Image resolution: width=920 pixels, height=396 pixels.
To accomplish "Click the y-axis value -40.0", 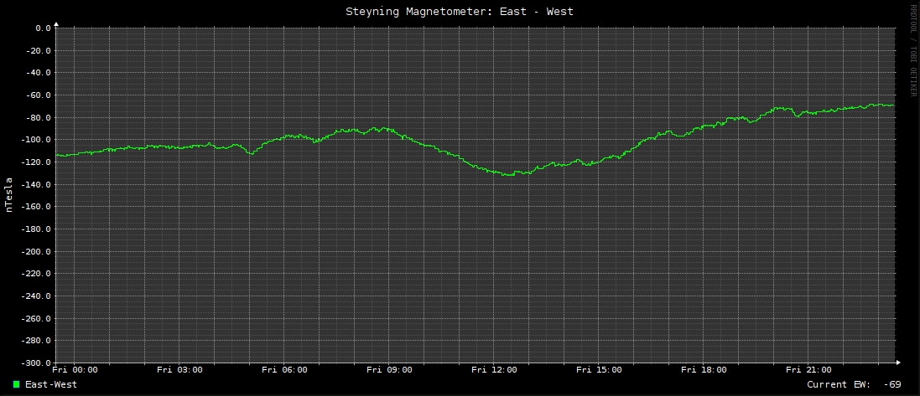I will (x=38, y=73).
